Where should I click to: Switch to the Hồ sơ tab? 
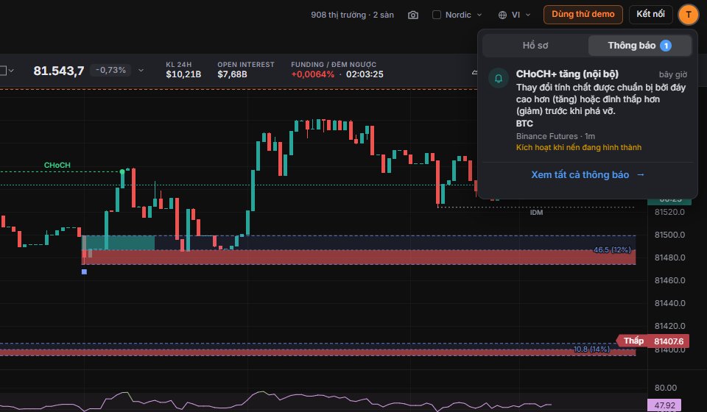tap(535, 46)
